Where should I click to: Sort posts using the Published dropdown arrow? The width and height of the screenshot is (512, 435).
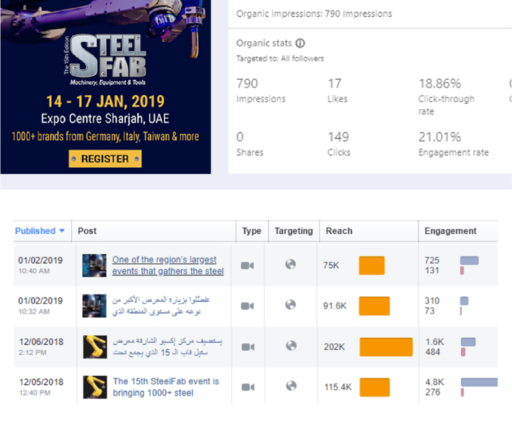pyautogui.click(x=62, y=231)
